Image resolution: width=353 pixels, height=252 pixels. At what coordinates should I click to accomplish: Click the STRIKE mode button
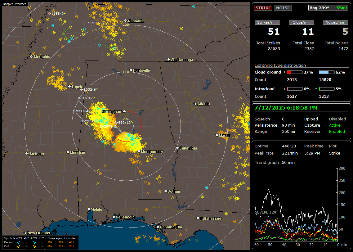(263, 8)
